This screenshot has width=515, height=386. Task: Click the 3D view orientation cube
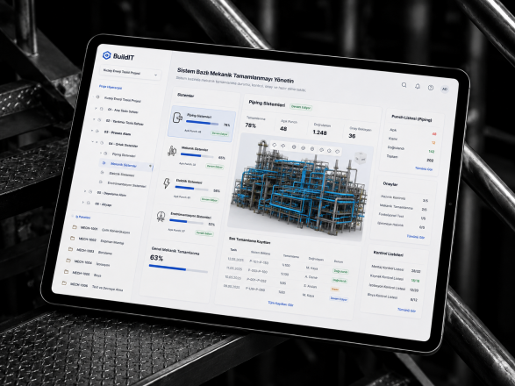point(360,158)
